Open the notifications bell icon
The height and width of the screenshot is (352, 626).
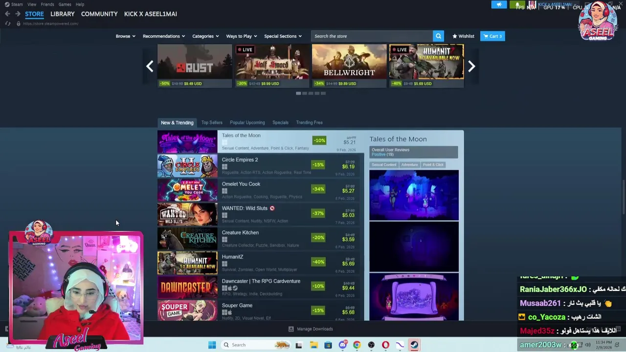[517, 5]
